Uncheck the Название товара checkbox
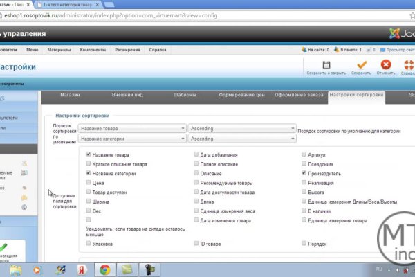The height and width of the screenshot is (277, 415). [x=88, y=155]
